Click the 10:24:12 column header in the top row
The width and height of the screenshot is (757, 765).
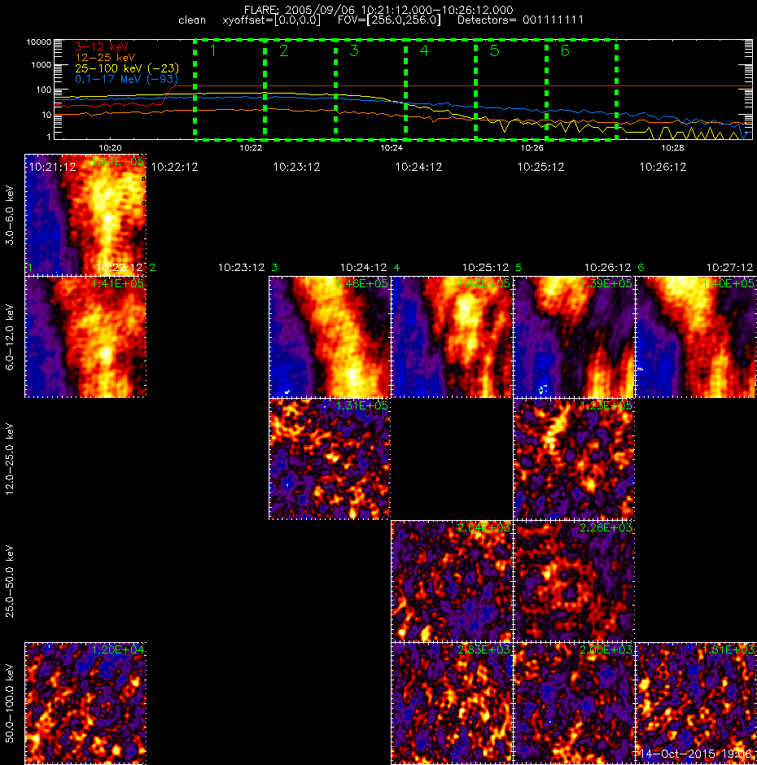pos(418,168)
